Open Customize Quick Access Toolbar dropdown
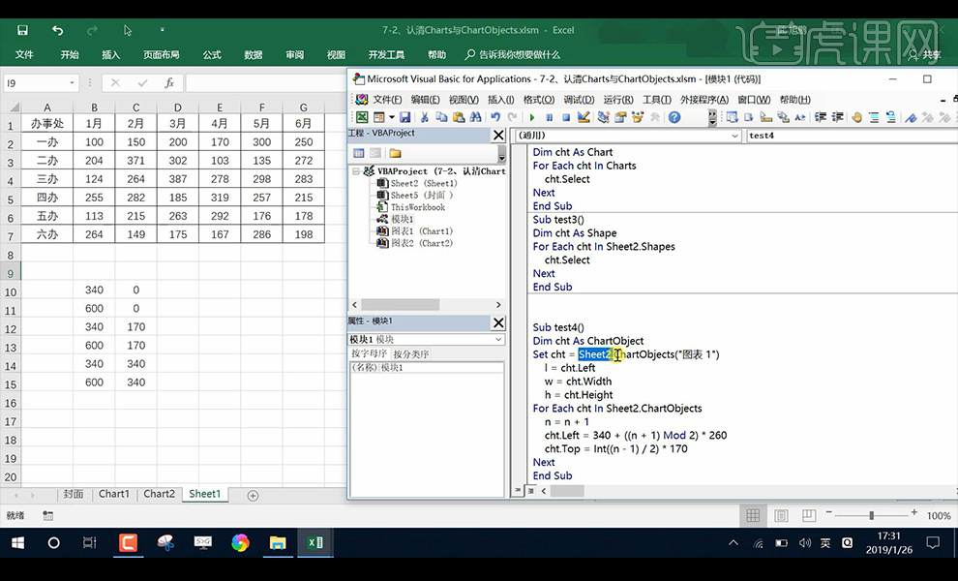This screenshot has width=958, height=581. [x=162, y=30]
